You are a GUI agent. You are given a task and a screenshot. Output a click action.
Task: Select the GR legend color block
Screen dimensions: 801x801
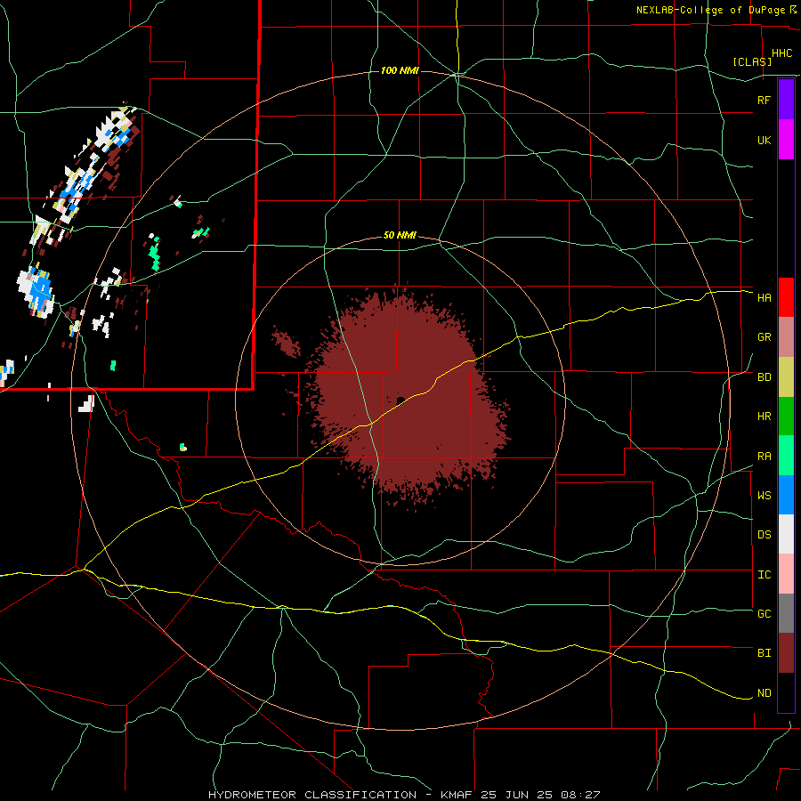[x=786, y=337]
